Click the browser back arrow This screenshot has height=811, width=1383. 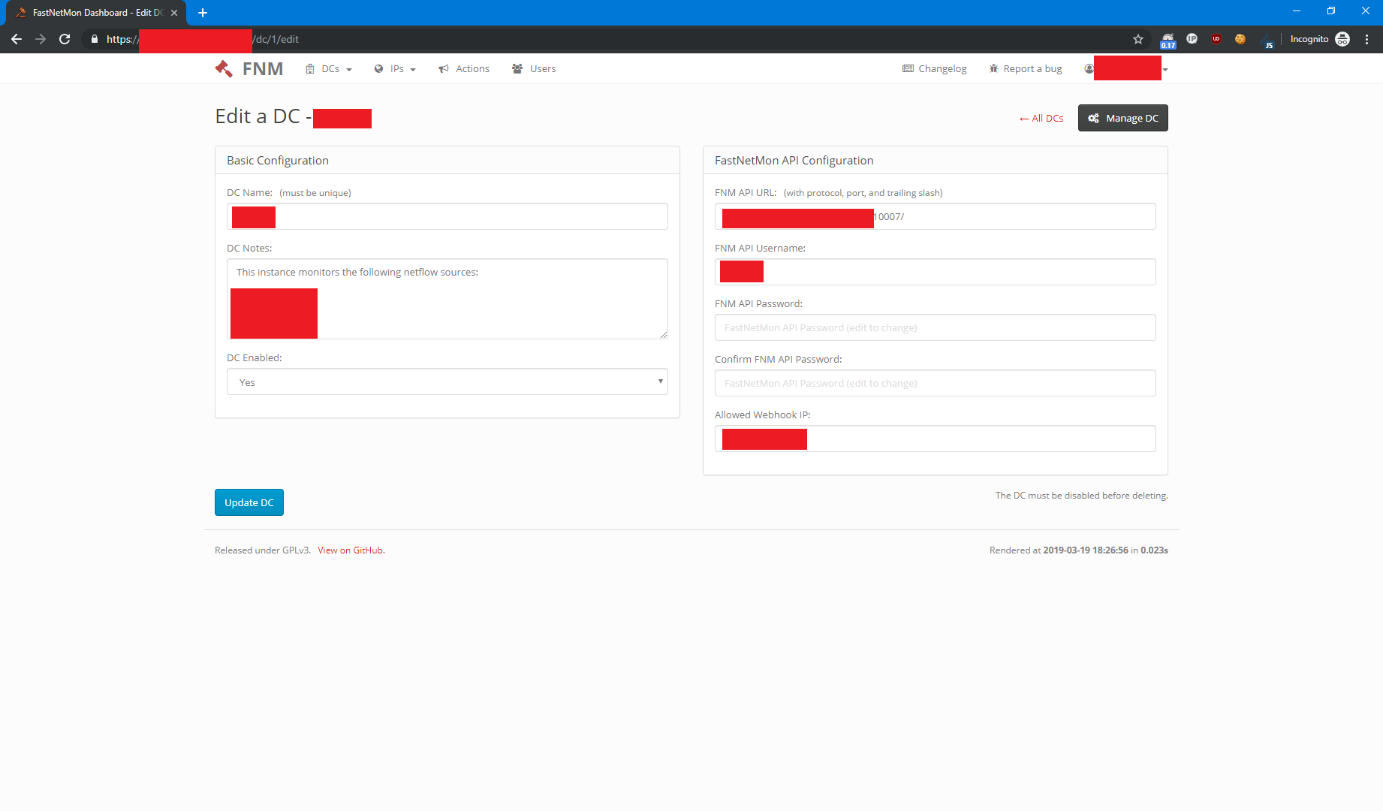point(17,39)
